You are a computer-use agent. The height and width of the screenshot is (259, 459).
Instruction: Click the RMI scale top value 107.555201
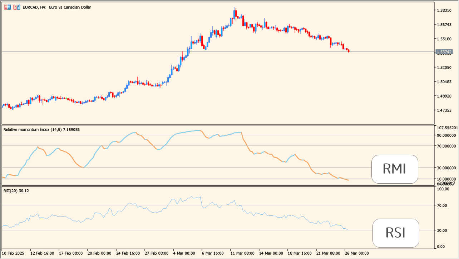coord(447,128)
